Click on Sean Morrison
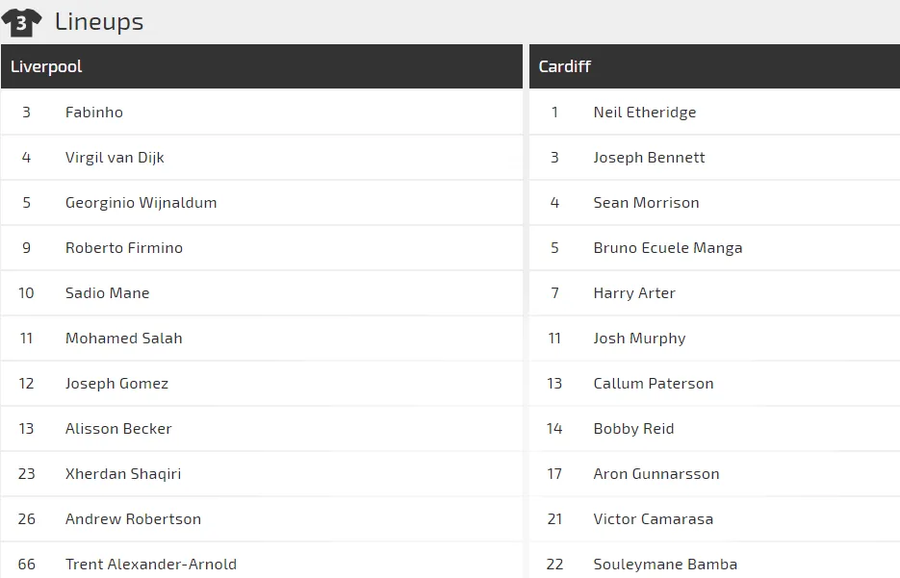The image size is (900, 578). pos(647,203)
